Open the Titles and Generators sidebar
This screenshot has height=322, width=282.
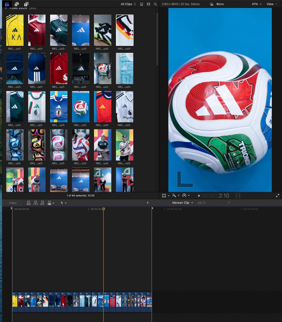tap(26, 4)
